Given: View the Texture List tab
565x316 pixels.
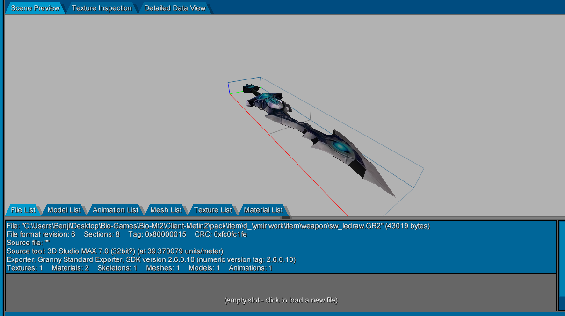Looking at the screenshot, I should (212, 210).
